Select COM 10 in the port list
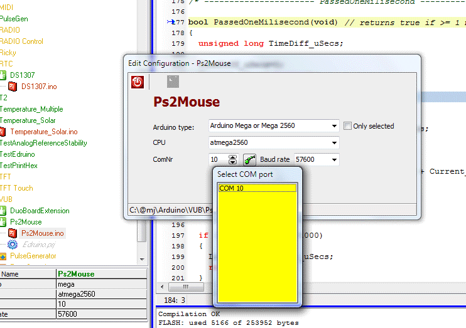 (x=257, y=188)
